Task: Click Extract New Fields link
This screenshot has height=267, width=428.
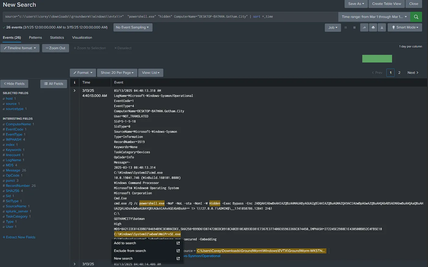Action: (x=19, y=237)
